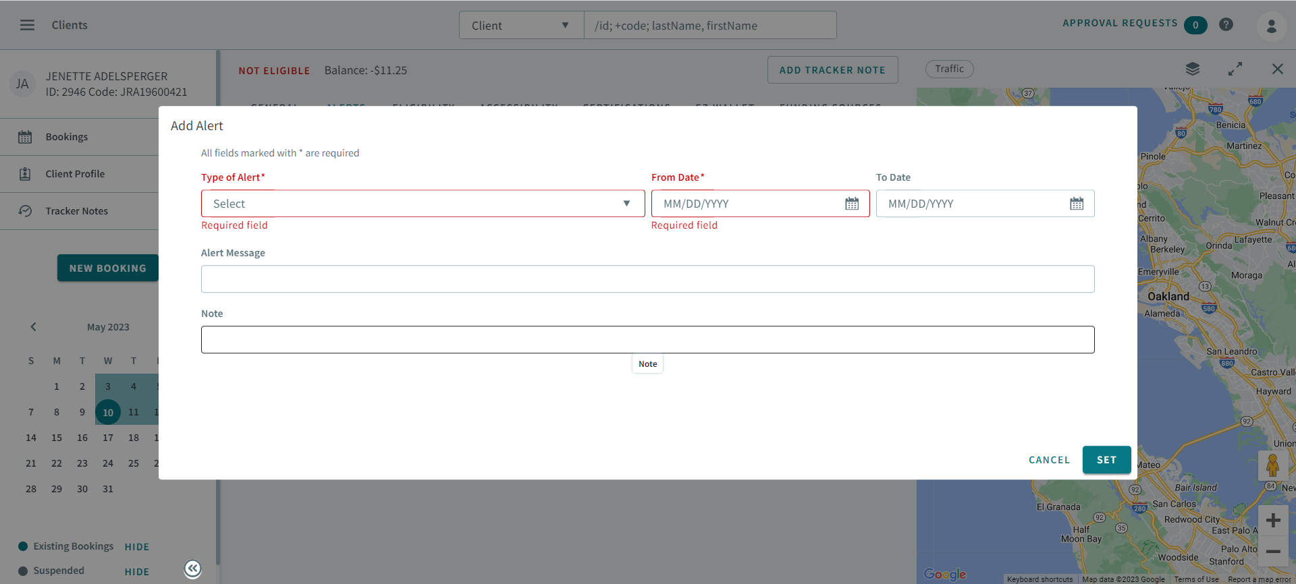The image size is (1296, 584).
Task: Open the user account avatar menu
Action: (1271, 26)
